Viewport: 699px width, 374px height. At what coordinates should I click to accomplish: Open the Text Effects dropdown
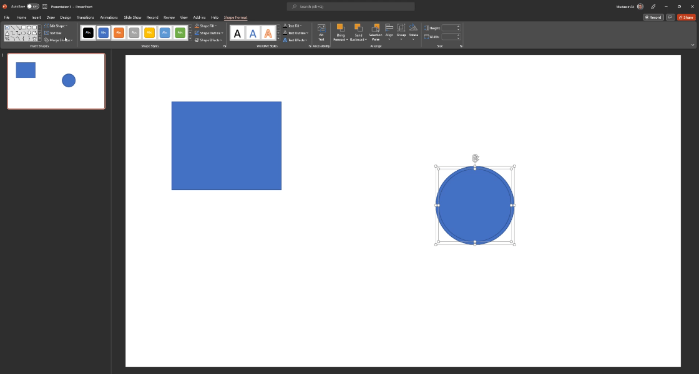(295, 40)
